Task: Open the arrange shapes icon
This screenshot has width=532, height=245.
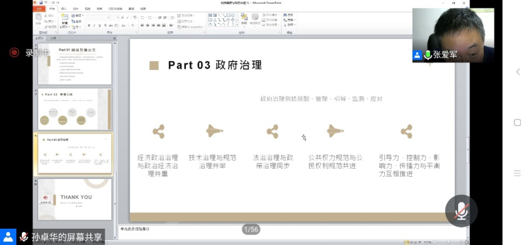Action: point(244,17)
